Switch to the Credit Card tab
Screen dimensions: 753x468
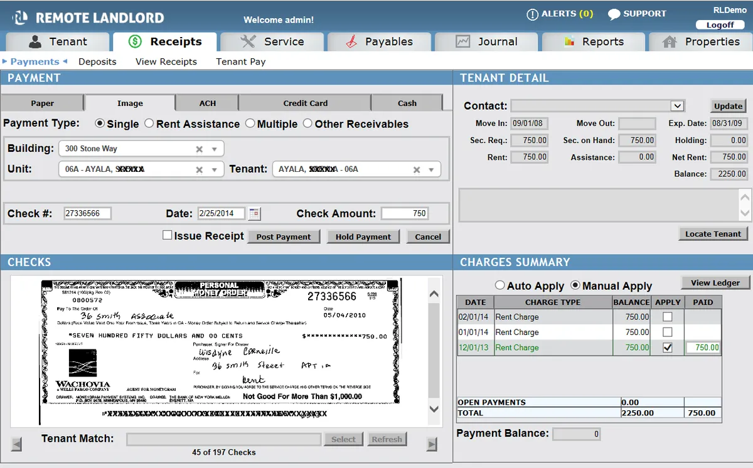pyautogui.click(x=305, y=104)
